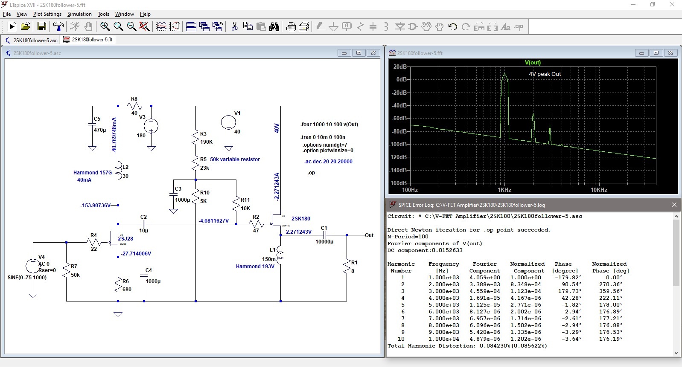
Task: Click the Halt simulation running-man icon
Action: pos(75,26)
